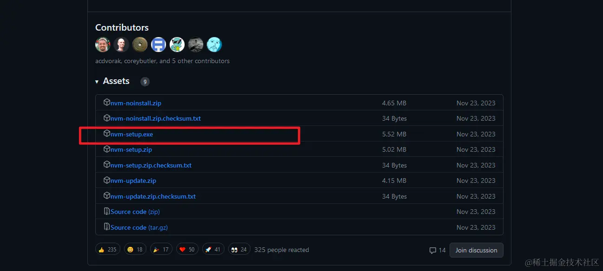The width and height of the screenshot is (603, 271).
Task: Click 4.15 MB size of nvm-update.zip
Action: point(394,181)
